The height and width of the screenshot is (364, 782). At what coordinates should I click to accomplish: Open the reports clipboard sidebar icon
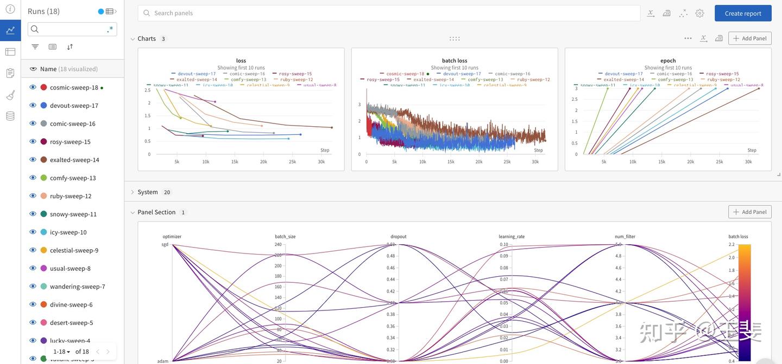[x=10, y=73]
